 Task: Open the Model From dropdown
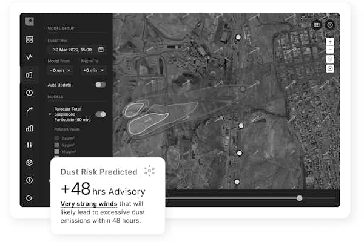coord(61,70)
